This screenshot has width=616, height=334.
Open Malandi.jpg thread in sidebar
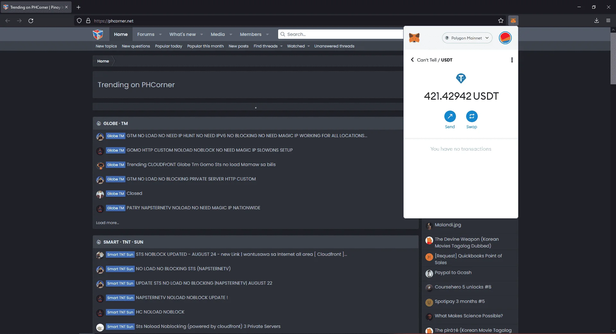coord(448,225)
